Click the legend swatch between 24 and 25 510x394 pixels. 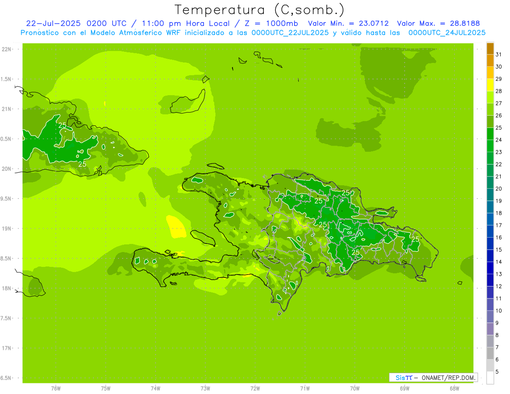490,134
